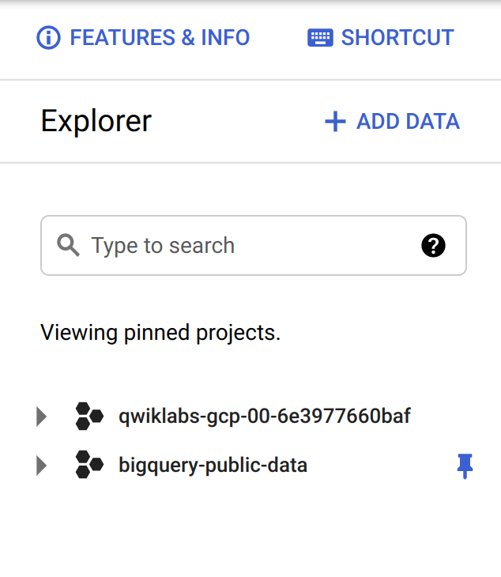
Task: Click the hexagon project icon for bigquery-public-data
Action: tap(89, 465)
